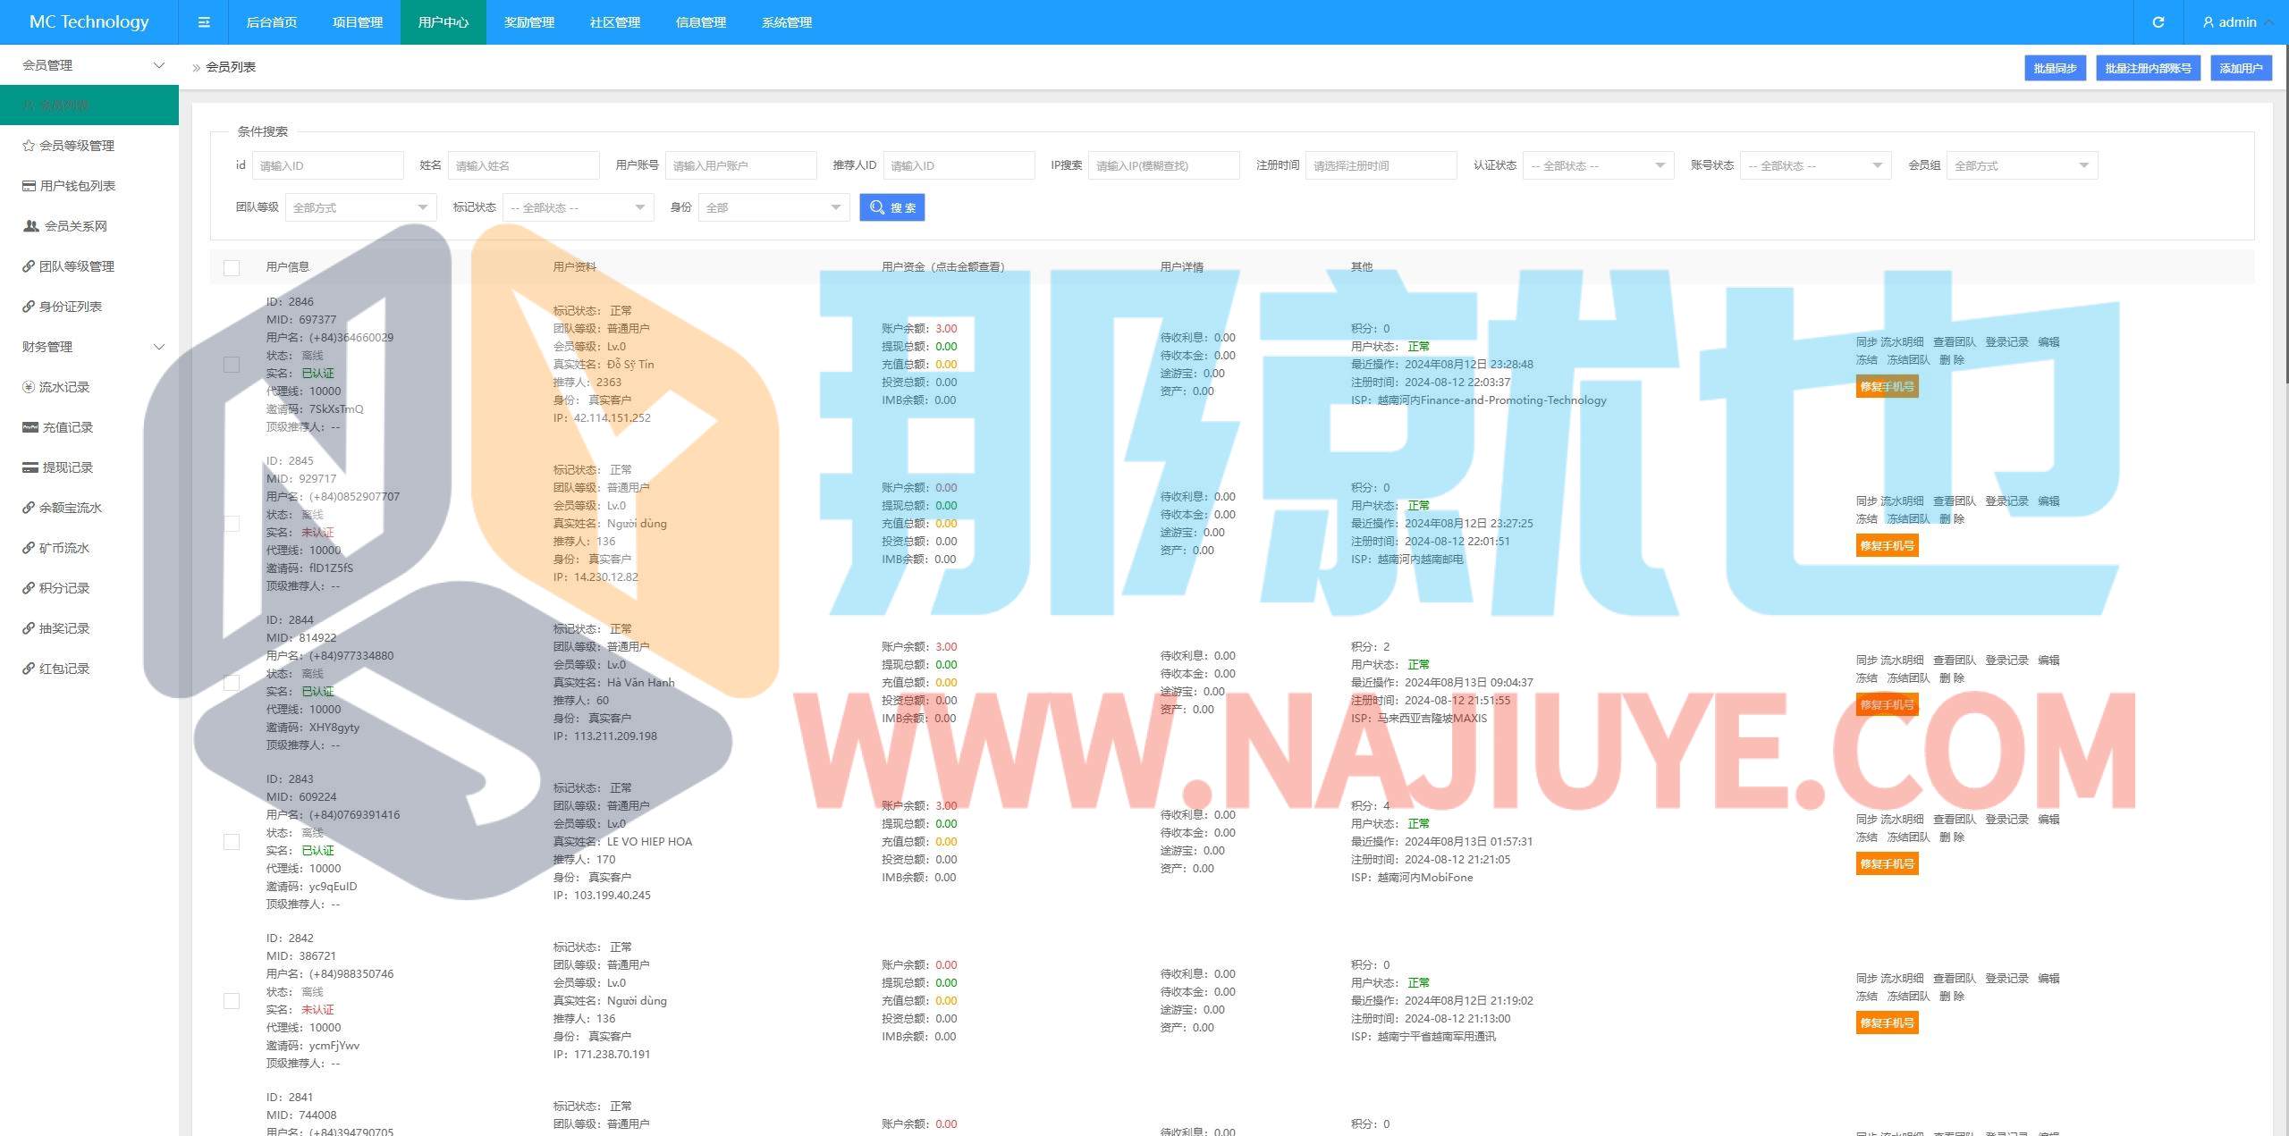Click the 用户账号 input field
This screenshot has height=1136, width=2289.
click(x=740, y=165)
